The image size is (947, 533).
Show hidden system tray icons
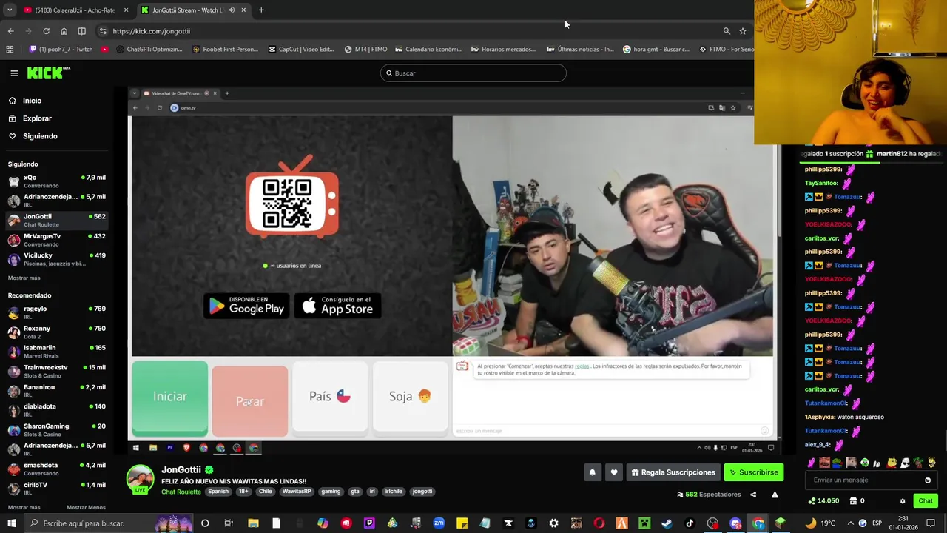tap(849, 523)
